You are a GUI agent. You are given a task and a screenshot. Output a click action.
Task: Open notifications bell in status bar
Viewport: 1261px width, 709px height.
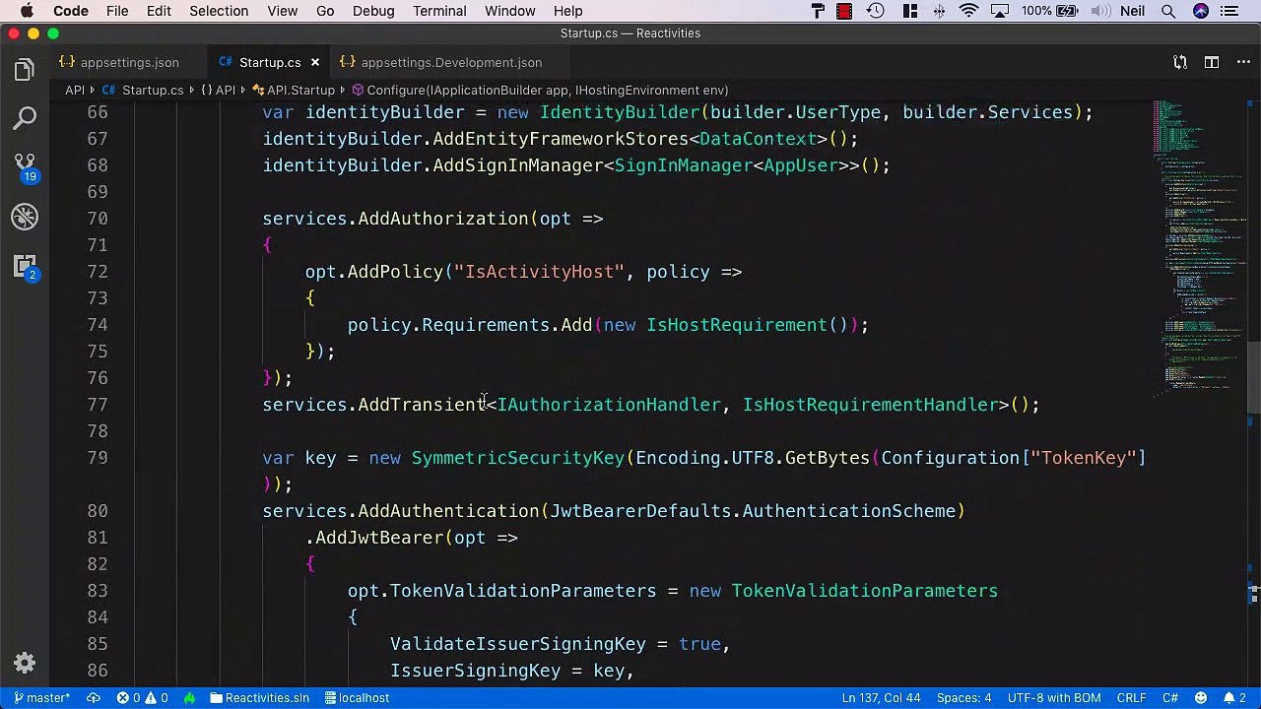coord(1235,697)
